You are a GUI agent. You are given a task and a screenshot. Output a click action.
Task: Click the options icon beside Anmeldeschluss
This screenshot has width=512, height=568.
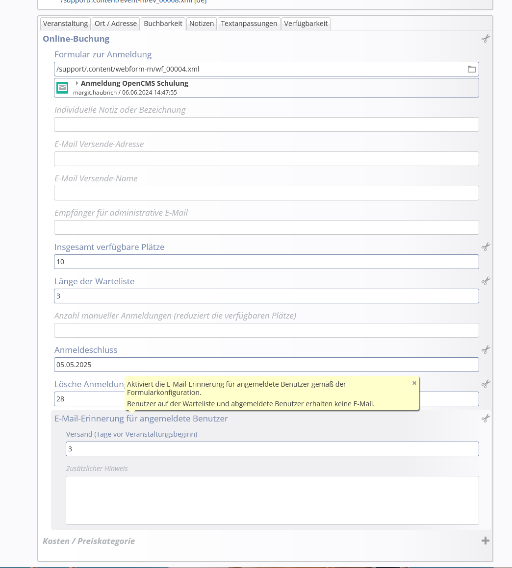point(486,349)
